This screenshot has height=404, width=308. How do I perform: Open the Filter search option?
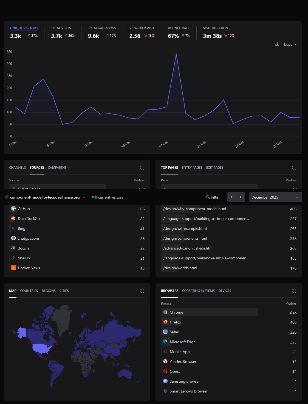click(x=213, y=197)
